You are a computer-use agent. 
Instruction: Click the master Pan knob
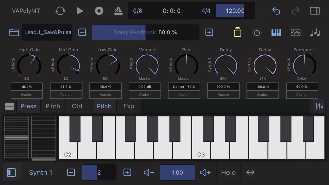[x=186, y=65]
